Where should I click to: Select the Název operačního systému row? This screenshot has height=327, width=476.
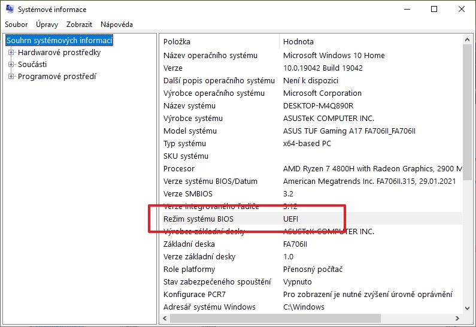pyautogui.click(x=210, y=56)
